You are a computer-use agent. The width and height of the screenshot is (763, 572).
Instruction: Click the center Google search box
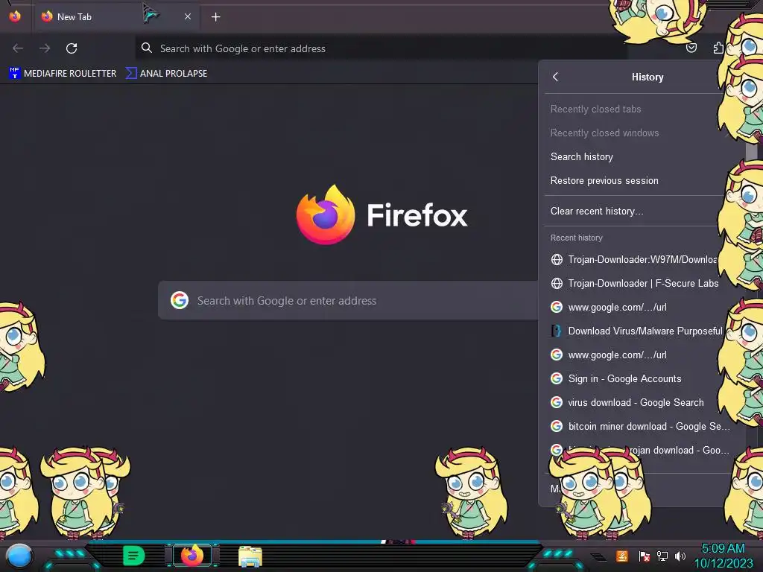348,301
